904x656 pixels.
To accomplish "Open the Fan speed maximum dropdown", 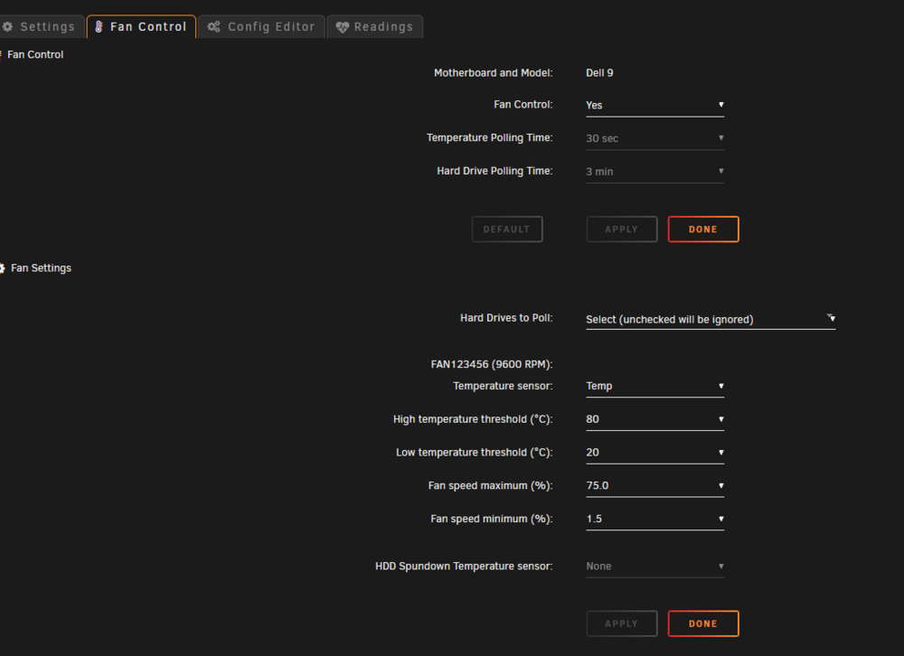I will coord(654,486).
